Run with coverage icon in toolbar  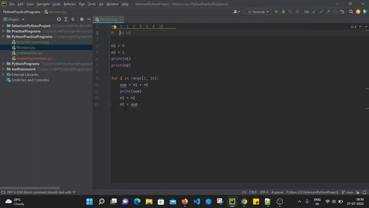point(290,12)
